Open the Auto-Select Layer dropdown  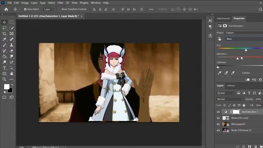(48, 9)
